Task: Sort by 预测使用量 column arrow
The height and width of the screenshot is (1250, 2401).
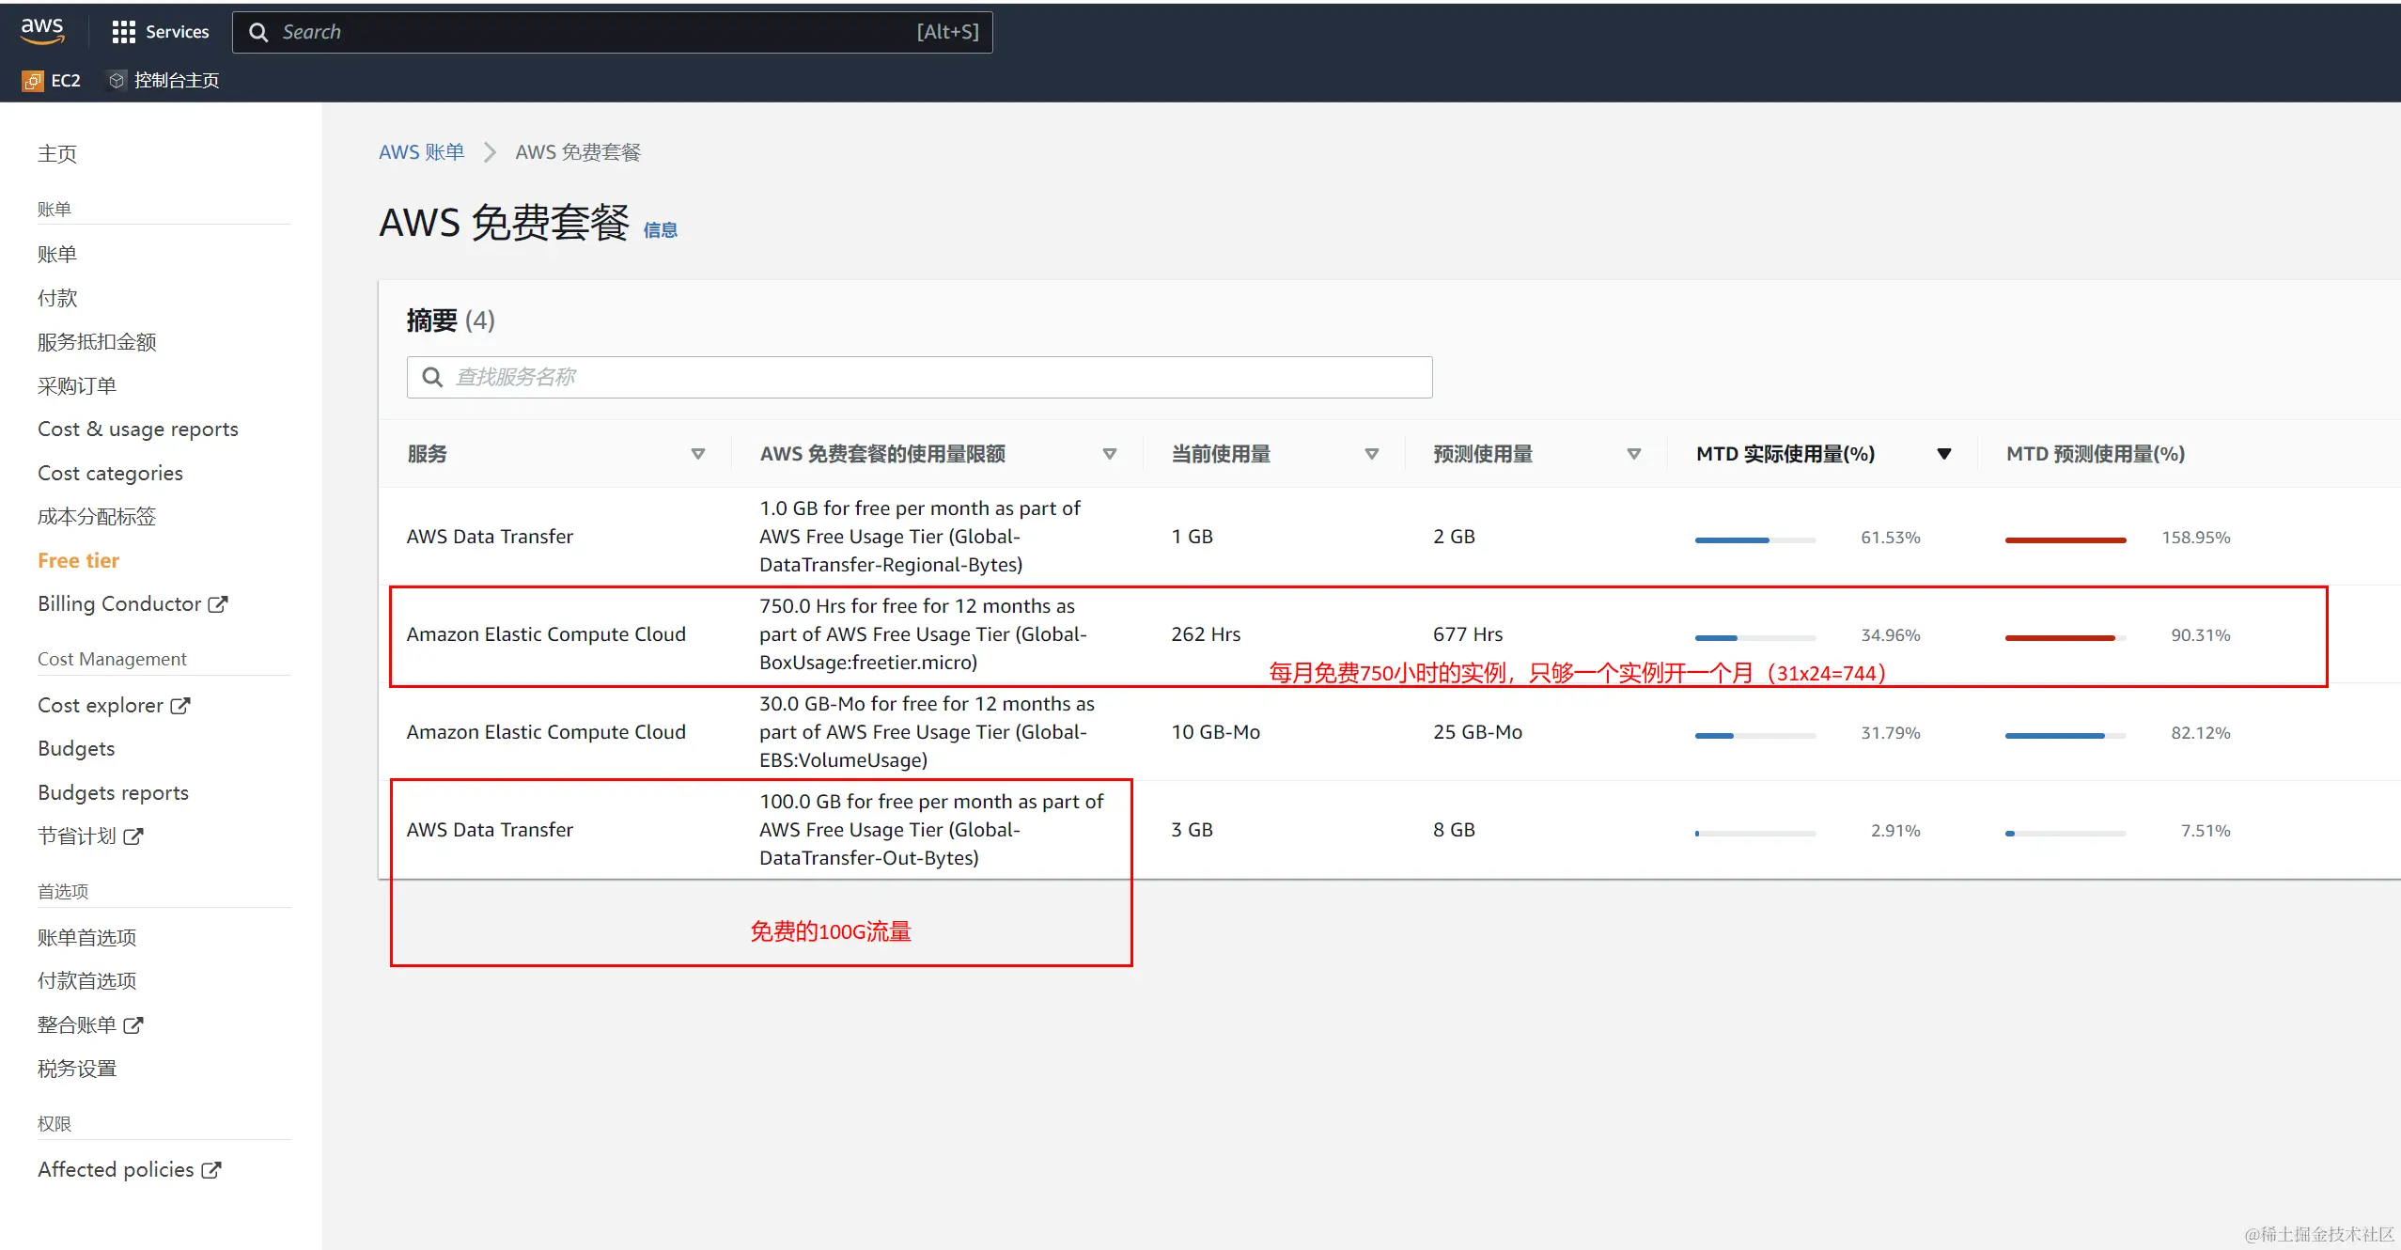Action: point(1633,454)
